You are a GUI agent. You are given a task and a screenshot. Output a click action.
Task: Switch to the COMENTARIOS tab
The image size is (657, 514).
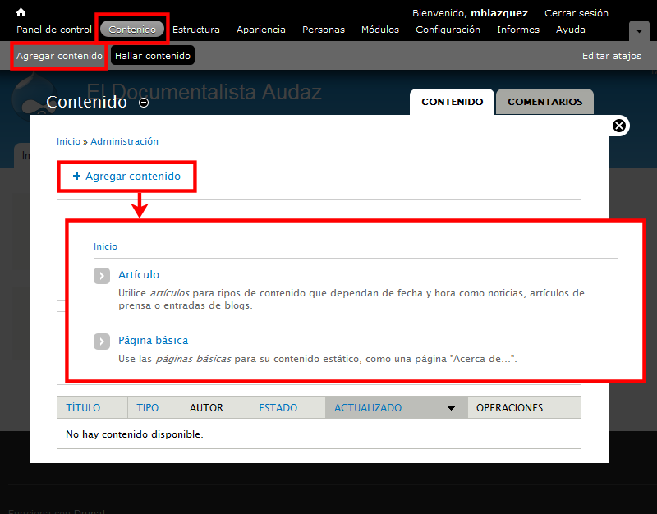coord(544,102)
